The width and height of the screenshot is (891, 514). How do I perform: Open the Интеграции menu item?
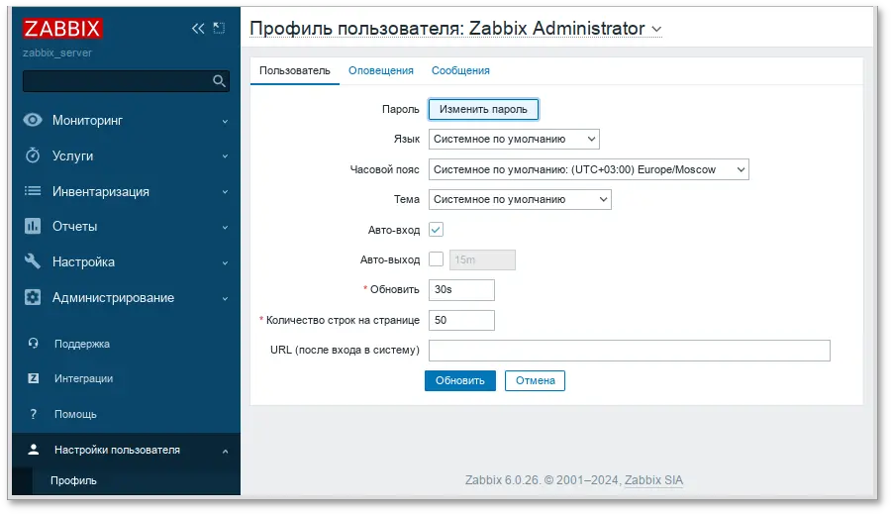83,378
